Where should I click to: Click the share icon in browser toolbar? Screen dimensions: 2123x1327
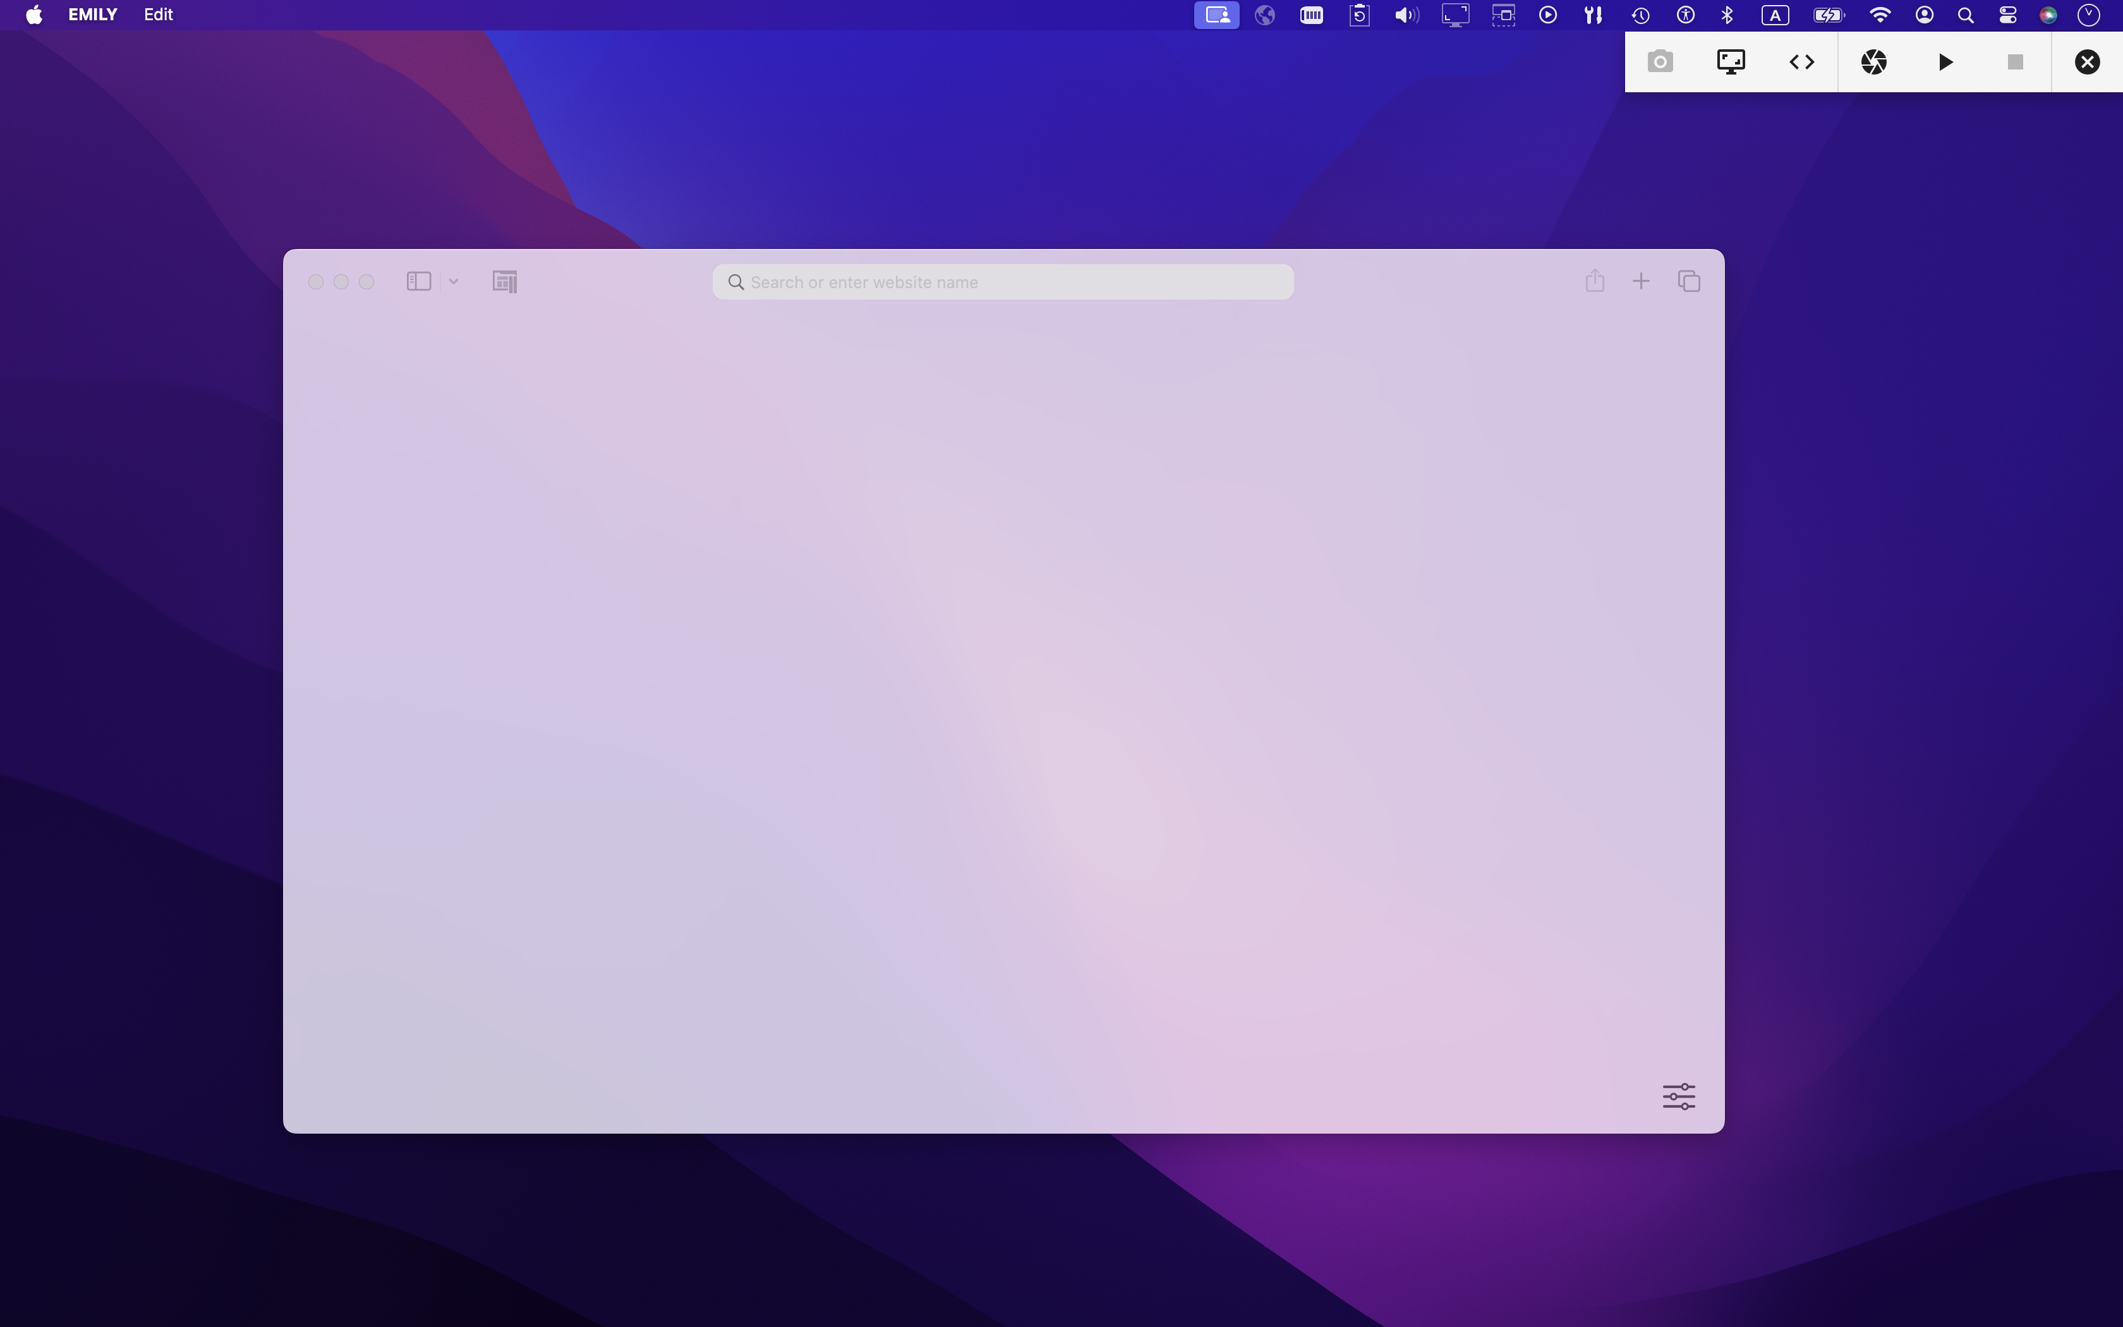click(1595, 280)
